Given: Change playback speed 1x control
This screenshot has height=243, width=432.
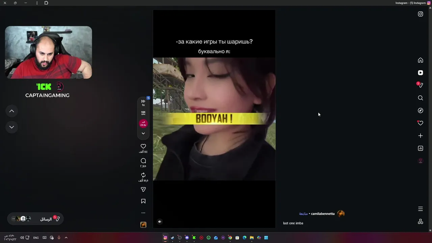Looking at the screenshot, I should tap(143, 103).
